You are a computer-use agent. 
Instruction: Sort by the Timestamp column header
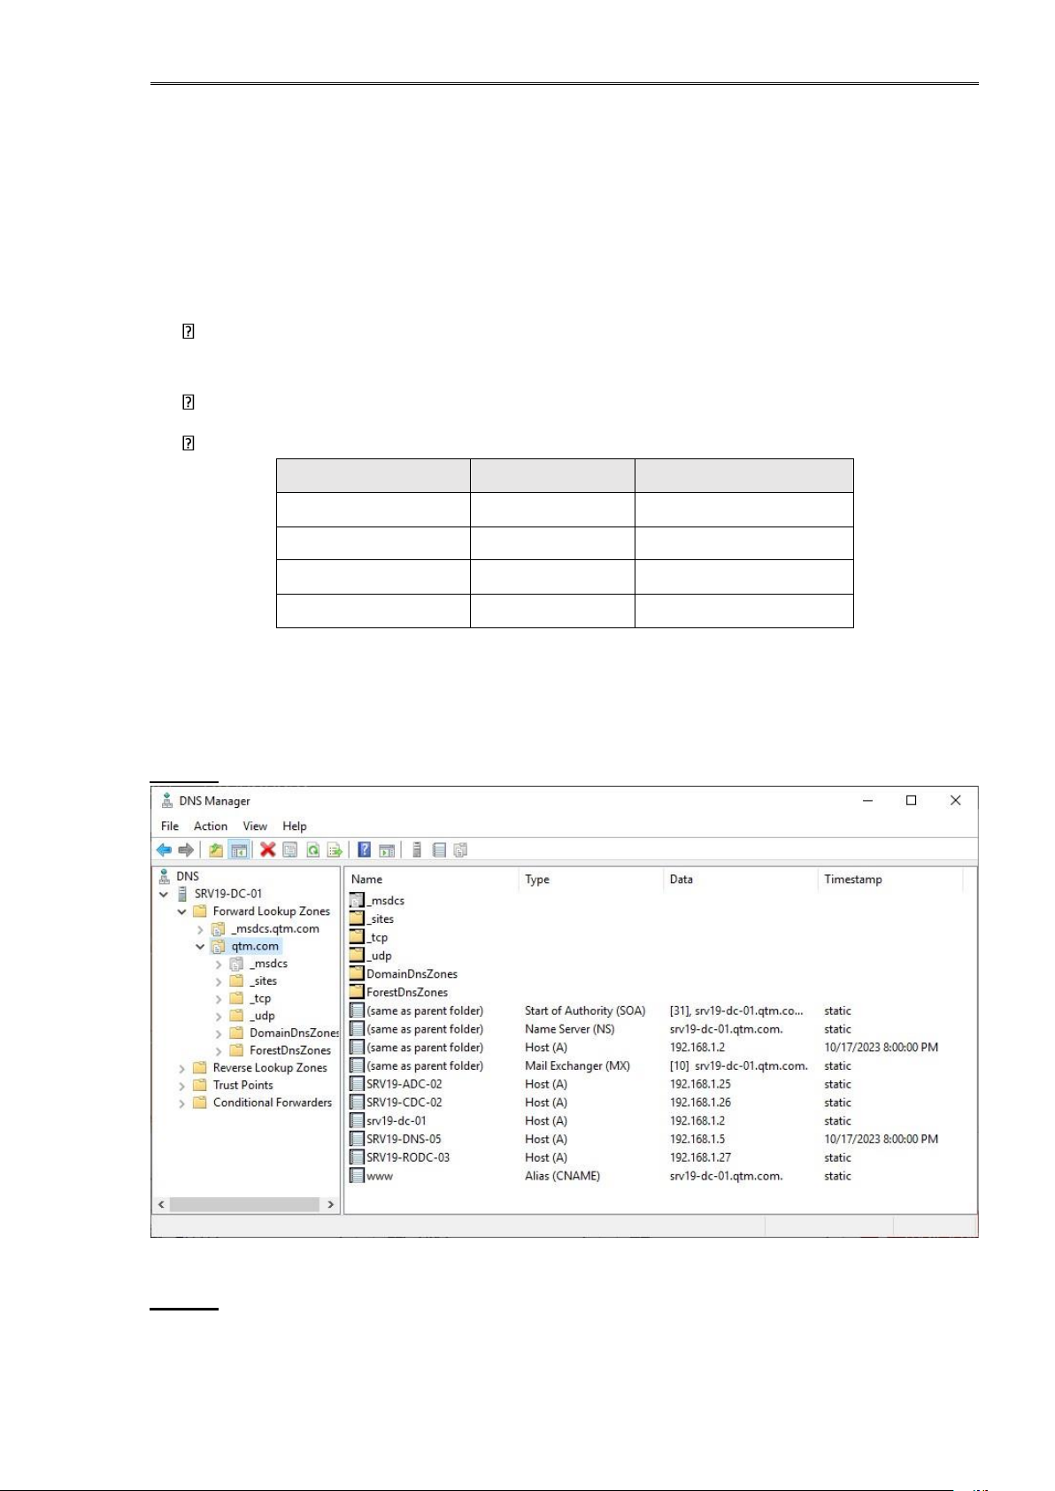(889, 879)
